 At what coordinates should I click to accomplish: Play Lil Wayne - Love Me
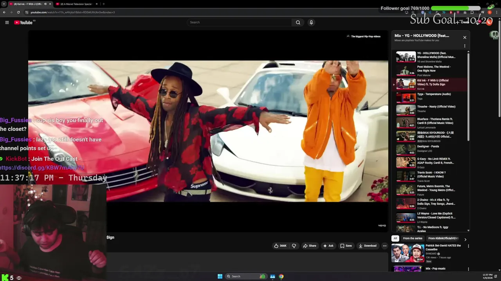430,217
